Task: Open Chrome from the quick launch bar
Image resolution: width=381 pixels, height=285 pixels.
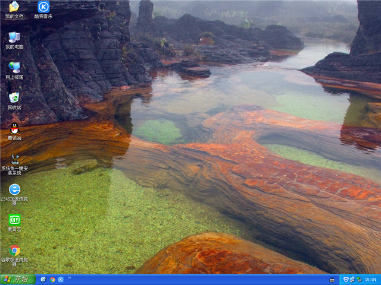Action: click(52, 279)
